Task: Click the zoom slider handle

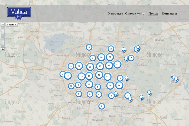Action: click(3, 39)
